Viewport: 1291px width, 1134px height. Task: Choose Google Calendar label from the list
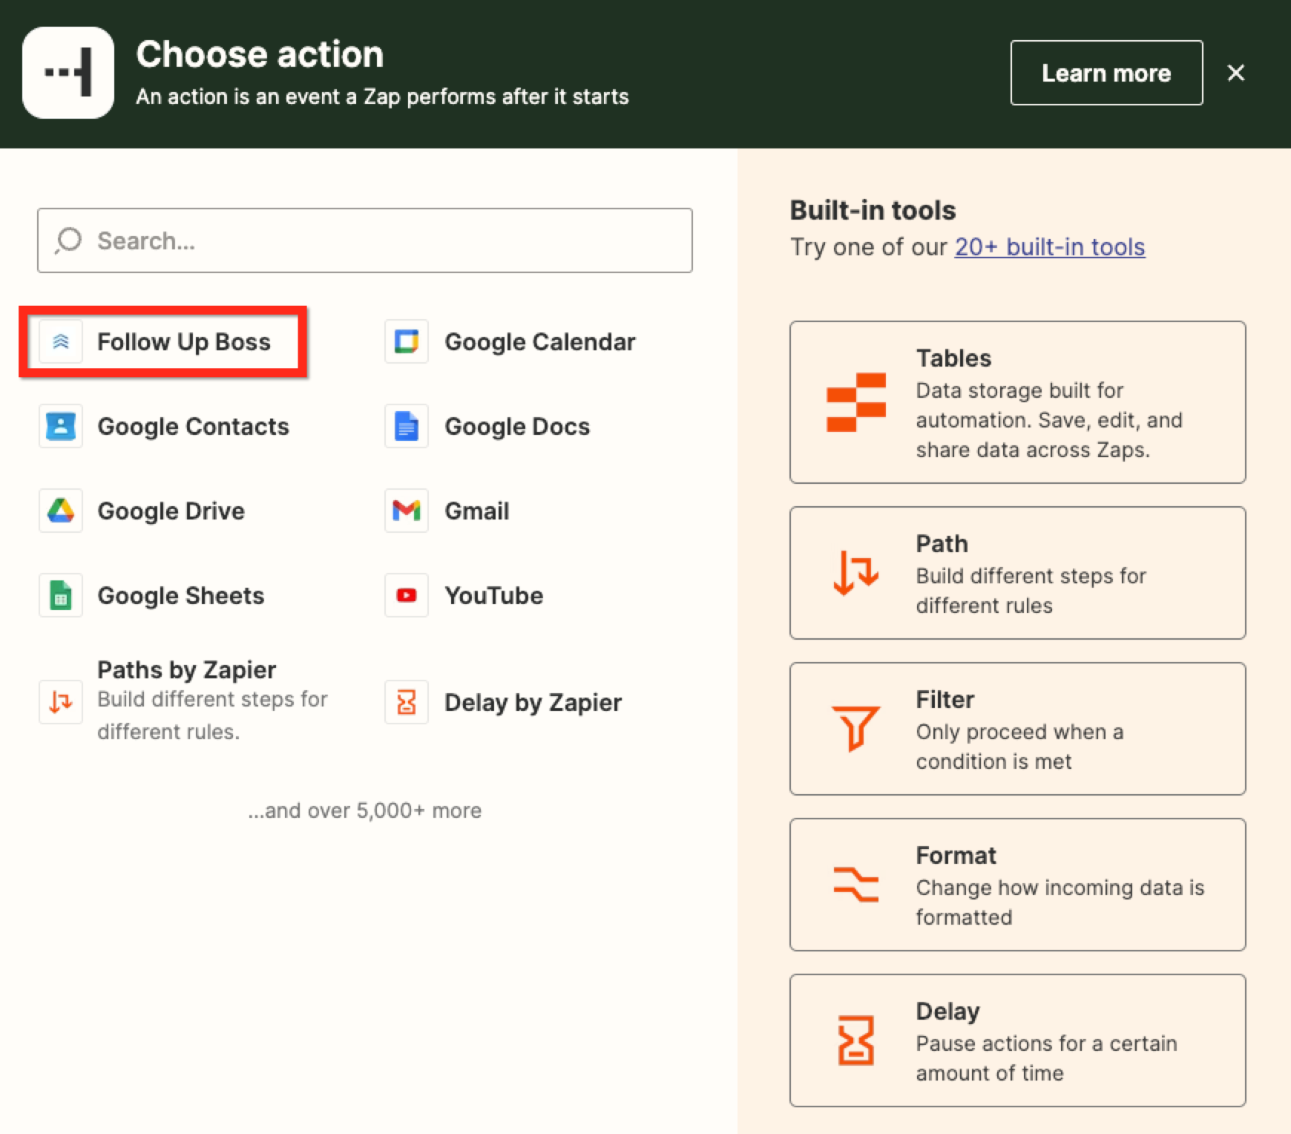coord(540,341)
